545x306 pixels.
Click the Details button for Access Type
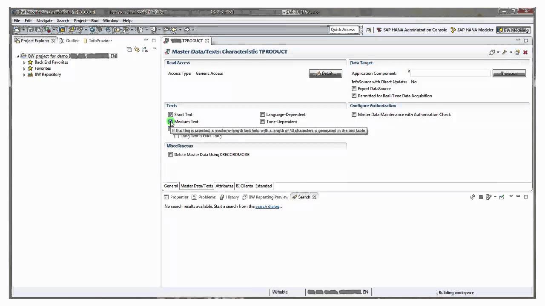tap(325, 74)
